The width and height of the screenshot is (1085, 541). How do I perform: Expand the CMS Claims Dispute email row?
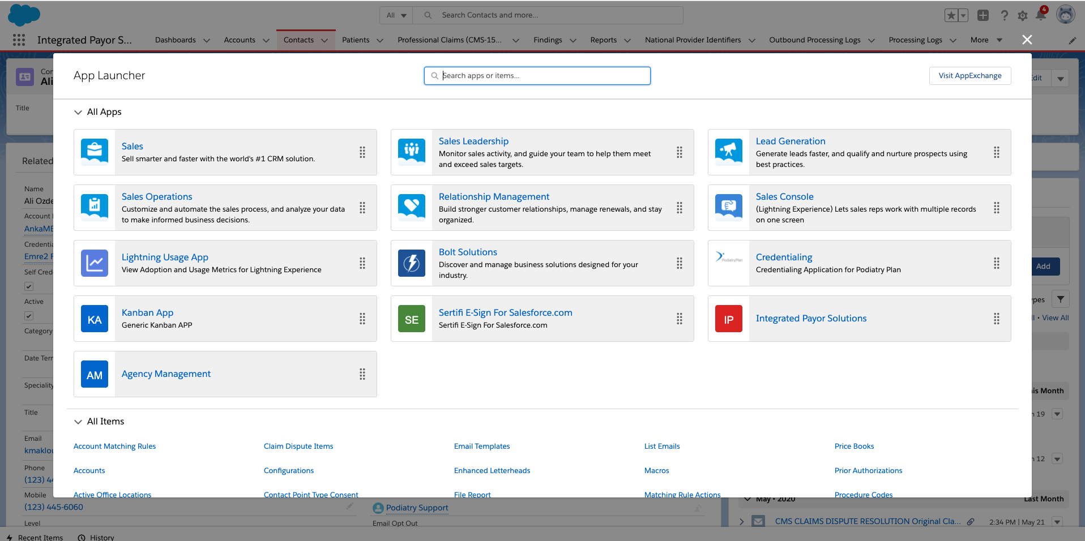click(x=742, y=522)
